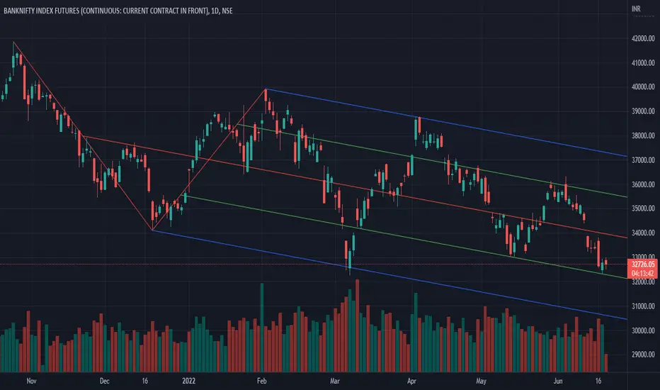
Task: Click the 29000.00 price axis label
Action: coord(643,355)
